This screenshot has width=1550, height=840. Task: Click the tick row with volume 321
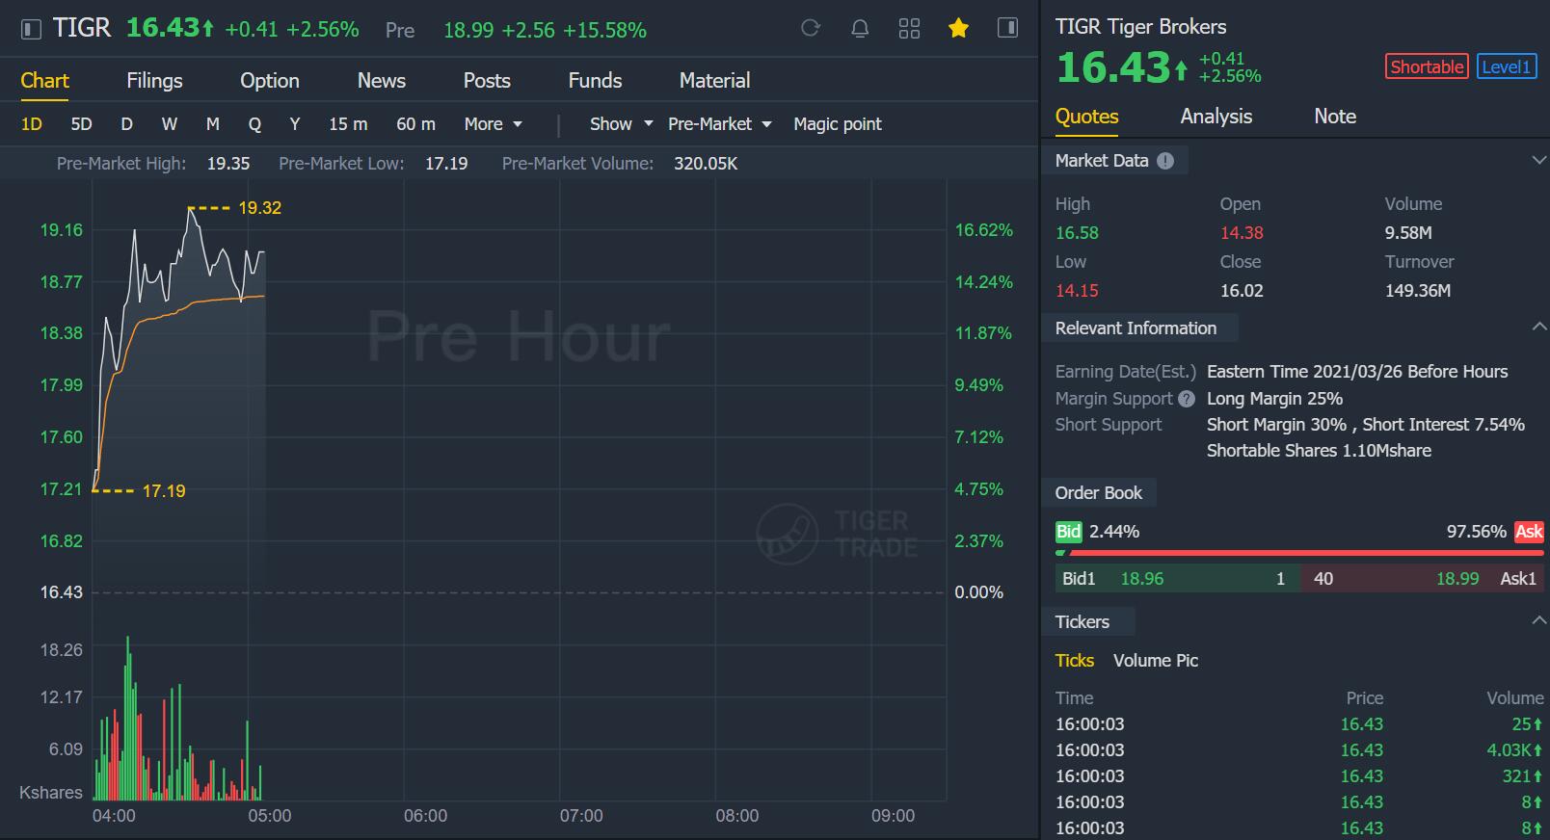(x=1299, y=776)
